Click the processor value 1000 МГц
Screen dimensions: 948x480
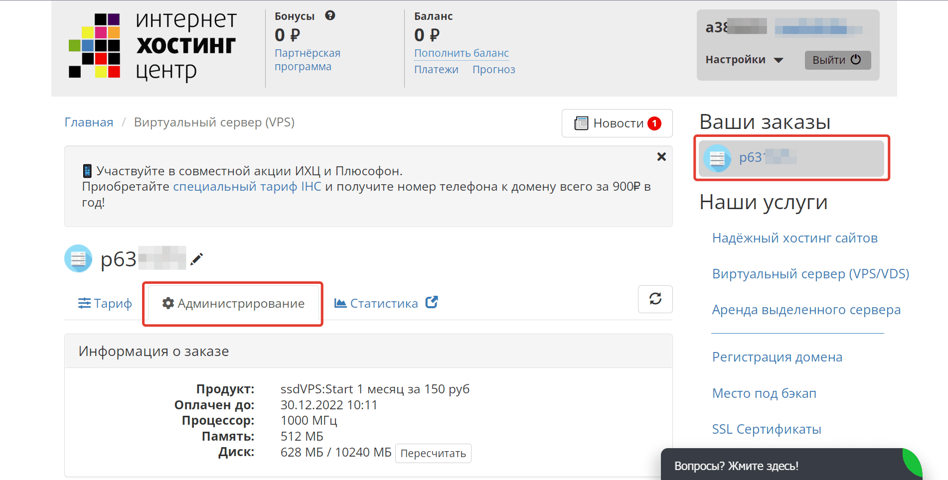(x=309, y=421)
